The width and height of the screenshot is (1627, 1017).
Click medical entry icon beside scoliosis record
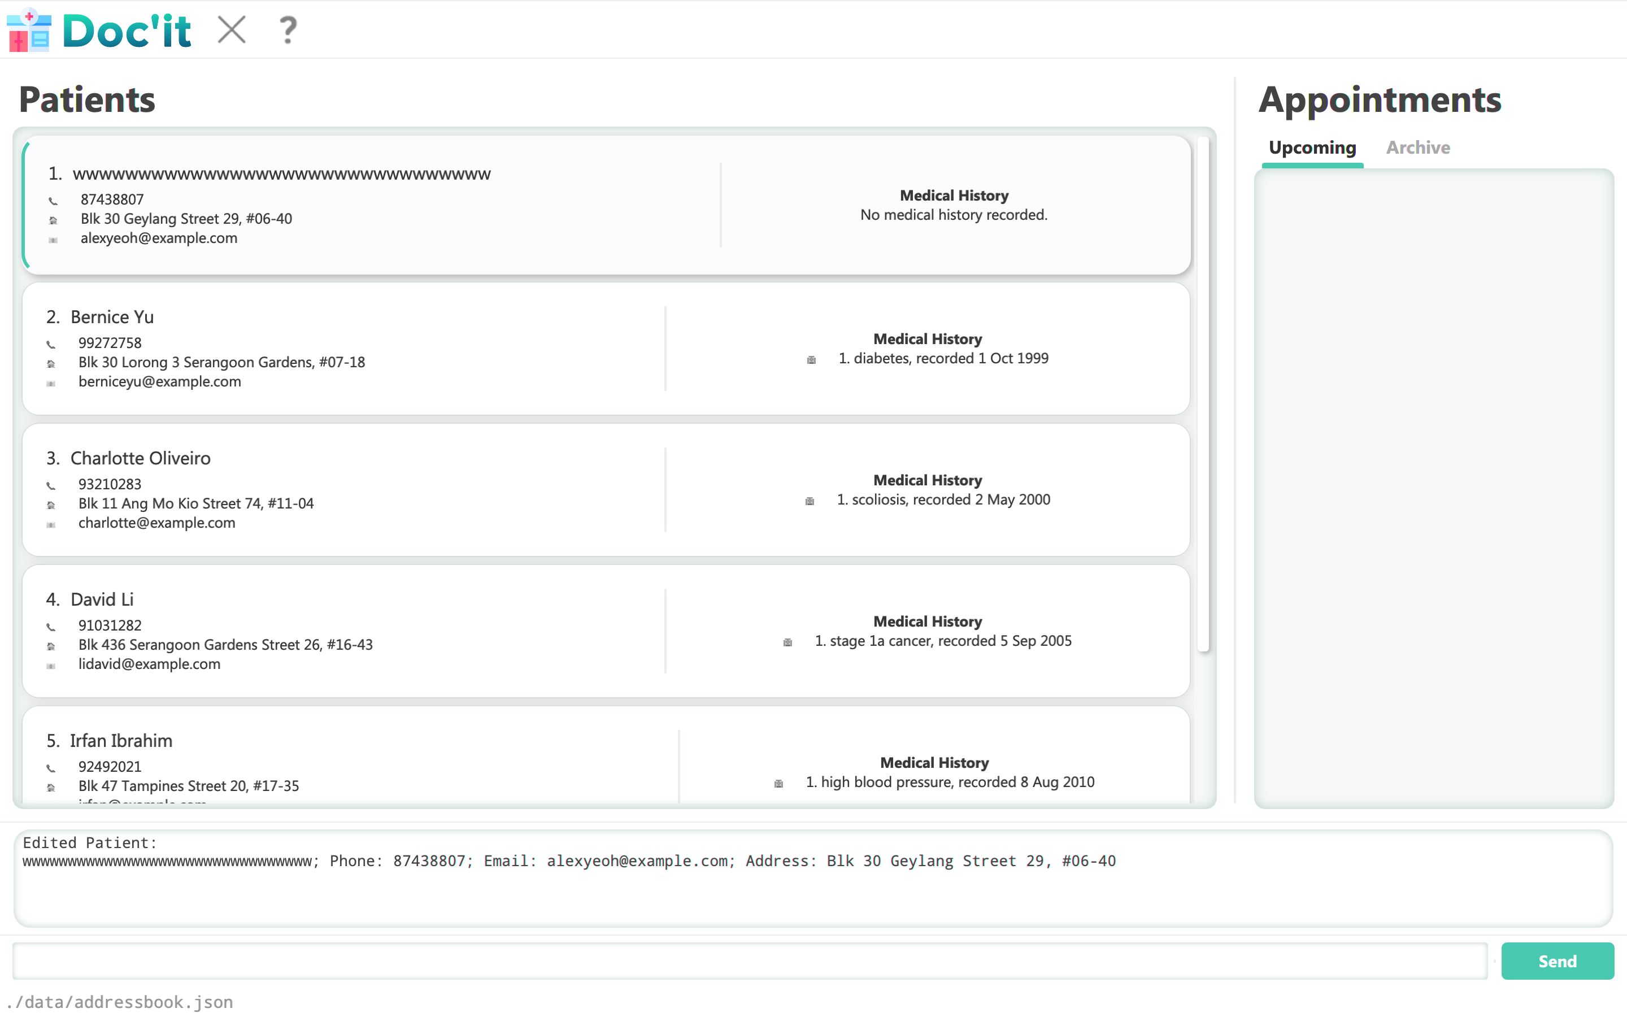click(810, 501)
